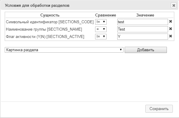
Task: Remove the SECTIONS_CODE condition row
Action: click(x=170, y=21)
